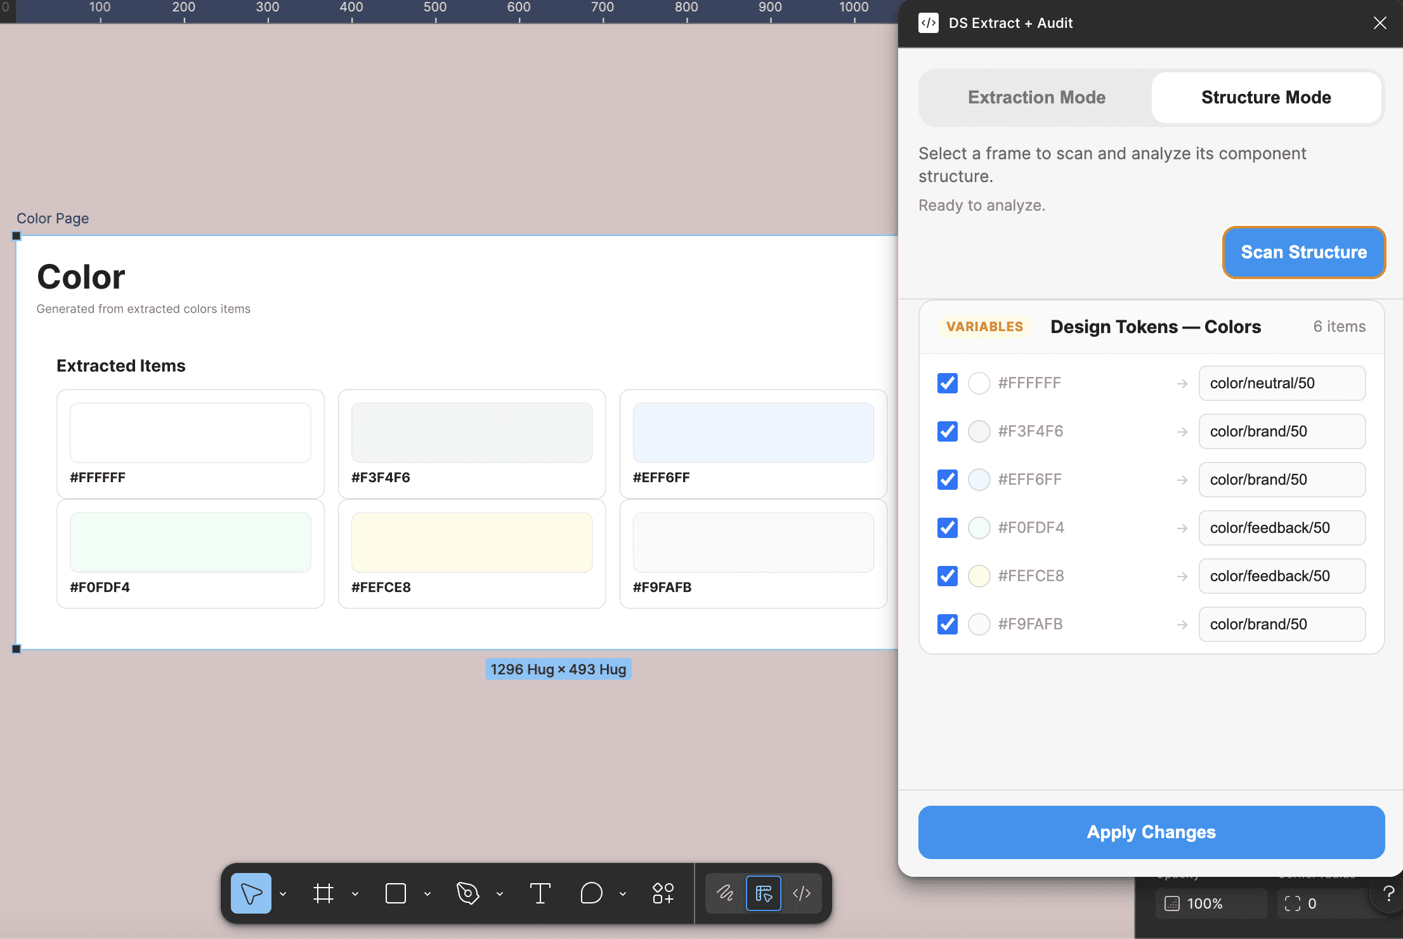The image size is (1403, 939).
Task: Click the Apply Changes button
Action: pos(1151,832)
